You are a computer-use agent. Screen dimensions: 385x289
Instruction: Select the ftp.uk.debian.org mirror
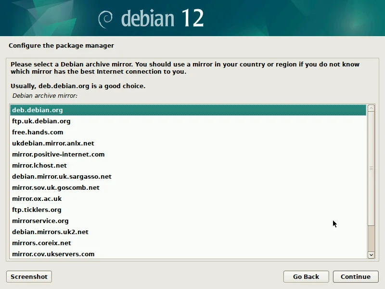tap(188, 121)
